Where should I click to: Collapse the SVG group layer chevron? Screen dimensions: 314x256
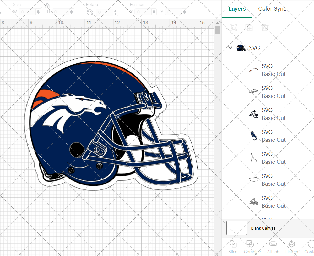click(x=230, y=48)
